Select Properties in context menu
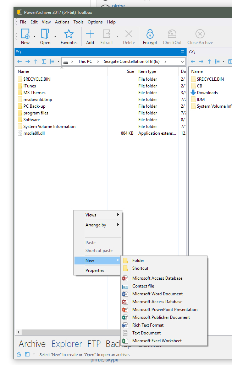 point(98,270)
